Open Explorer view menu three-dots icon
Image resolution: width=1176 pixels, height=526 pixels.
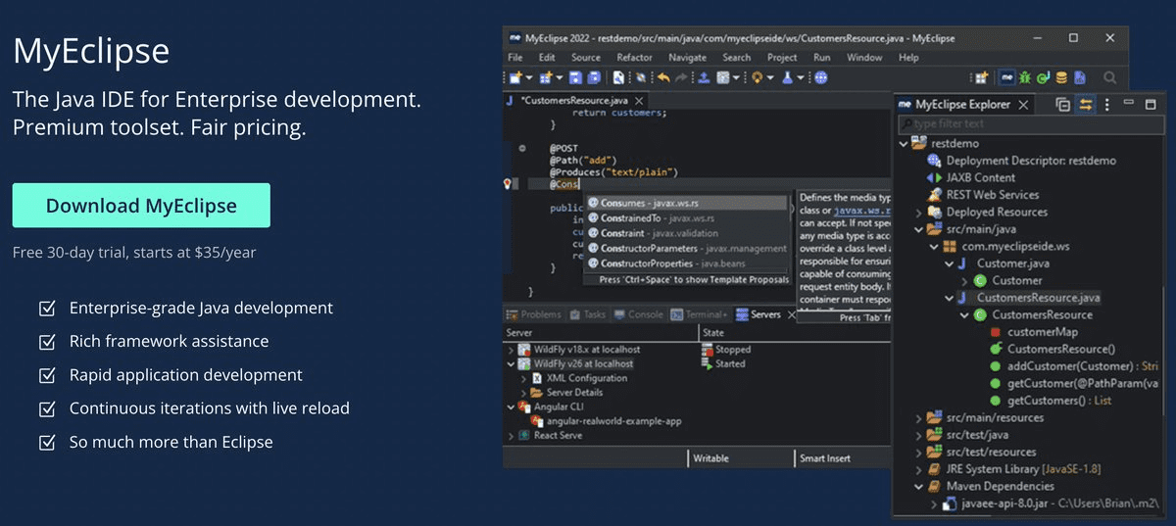tap(1107, 104)
